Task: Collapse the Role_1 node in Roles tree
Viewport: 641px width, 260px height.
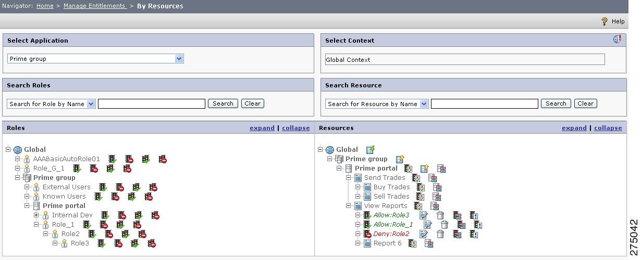Action: pyautogui.click(x=36, y=225)
